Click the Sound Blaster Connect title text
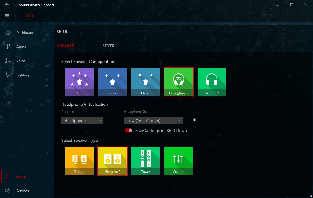 point(37,5)
